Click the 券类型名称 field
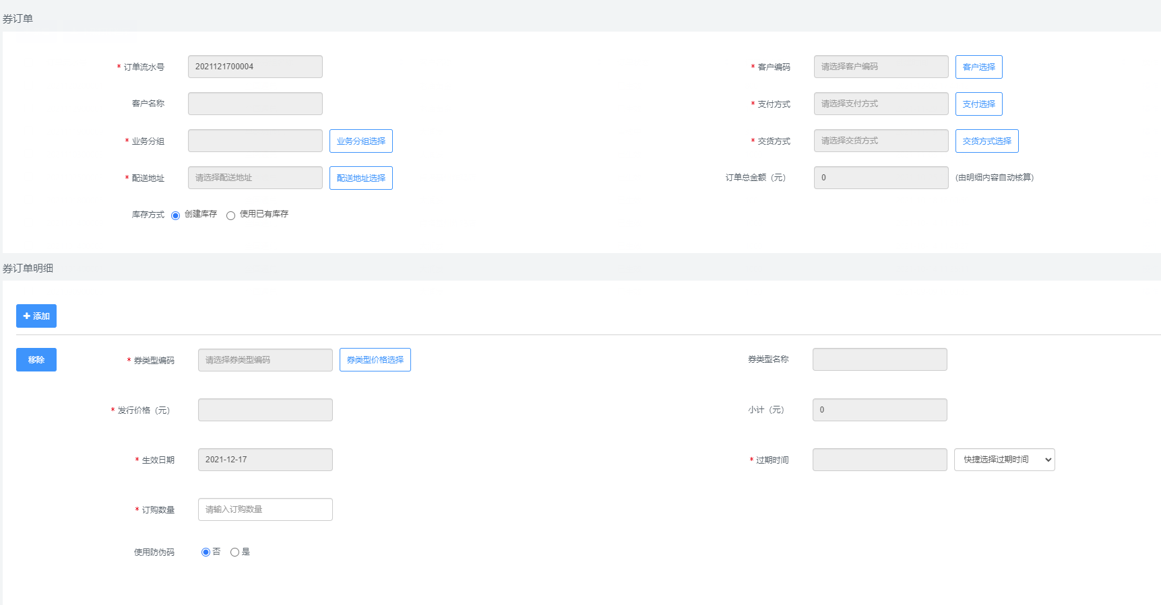The image size is (1161, 605). (879, 359)
